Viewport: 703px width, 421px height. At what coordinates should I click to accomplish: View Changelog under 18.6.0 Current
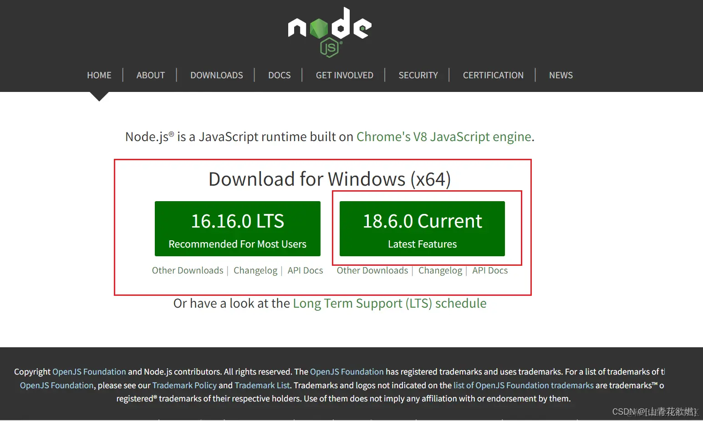click(x=440, y=270)
